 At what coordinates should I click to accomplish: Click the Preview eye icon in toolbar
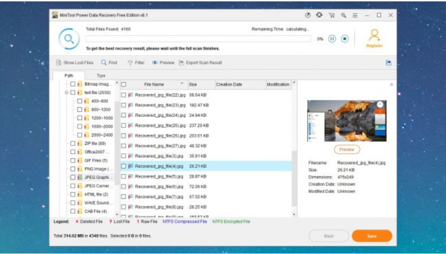pos(155,63)
